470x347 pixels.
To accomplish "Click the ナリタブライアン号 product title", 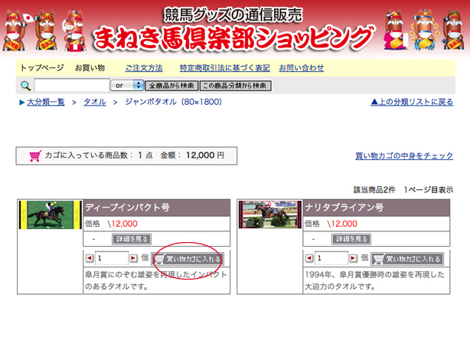I will [x=344, y=208].
